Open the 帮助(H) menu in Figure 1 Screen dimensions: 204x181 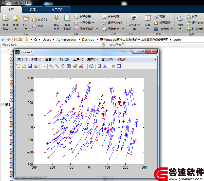pos(122,59)
